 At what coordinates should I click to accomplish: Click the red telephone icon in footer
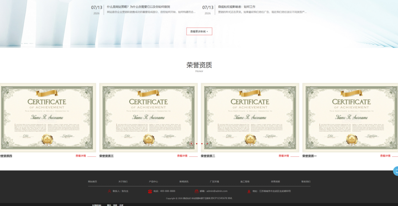point(150,191)
